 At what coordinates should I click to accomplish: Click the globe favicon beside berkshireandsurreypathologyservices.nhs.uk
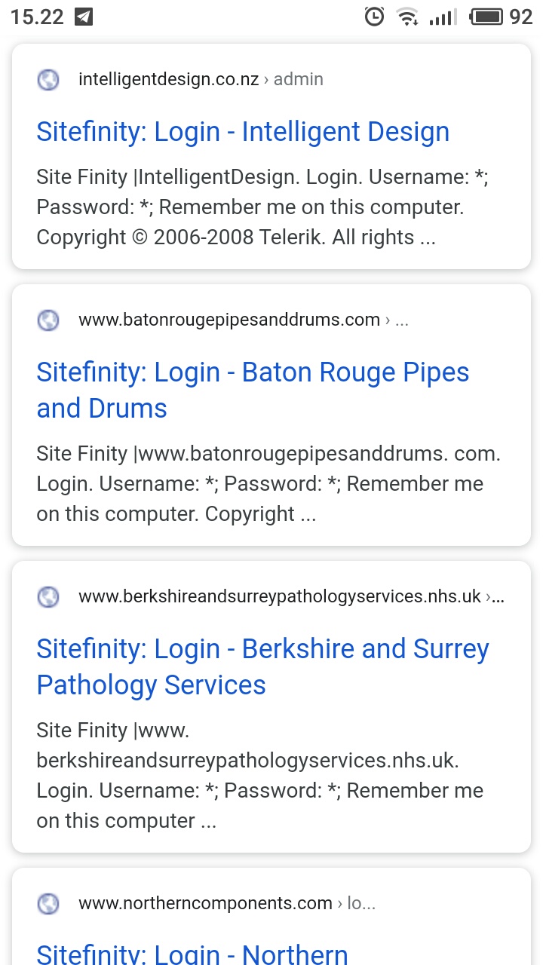[x=48, y=597]
